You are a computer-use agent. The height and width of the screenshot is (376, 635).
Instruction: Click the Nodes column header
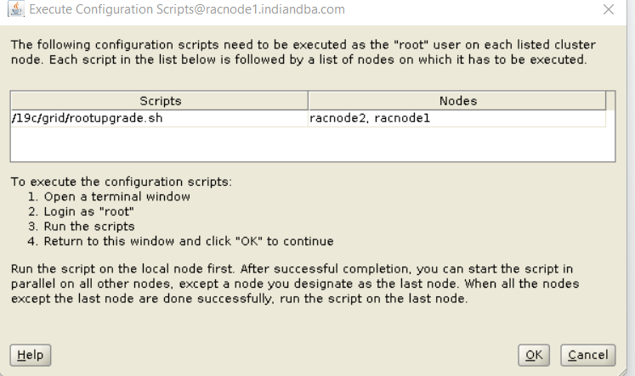click(457, 101)
